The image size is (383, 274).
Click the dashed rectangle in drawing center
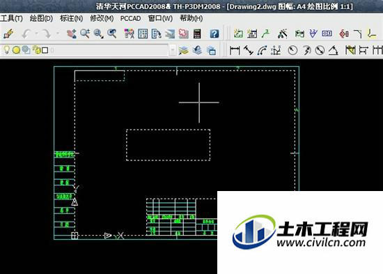(x=168, y=145)
